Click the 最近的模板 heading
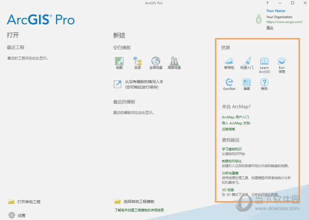Image resolution: width=309 pixels, height=220 pixels. pos(124,102)
